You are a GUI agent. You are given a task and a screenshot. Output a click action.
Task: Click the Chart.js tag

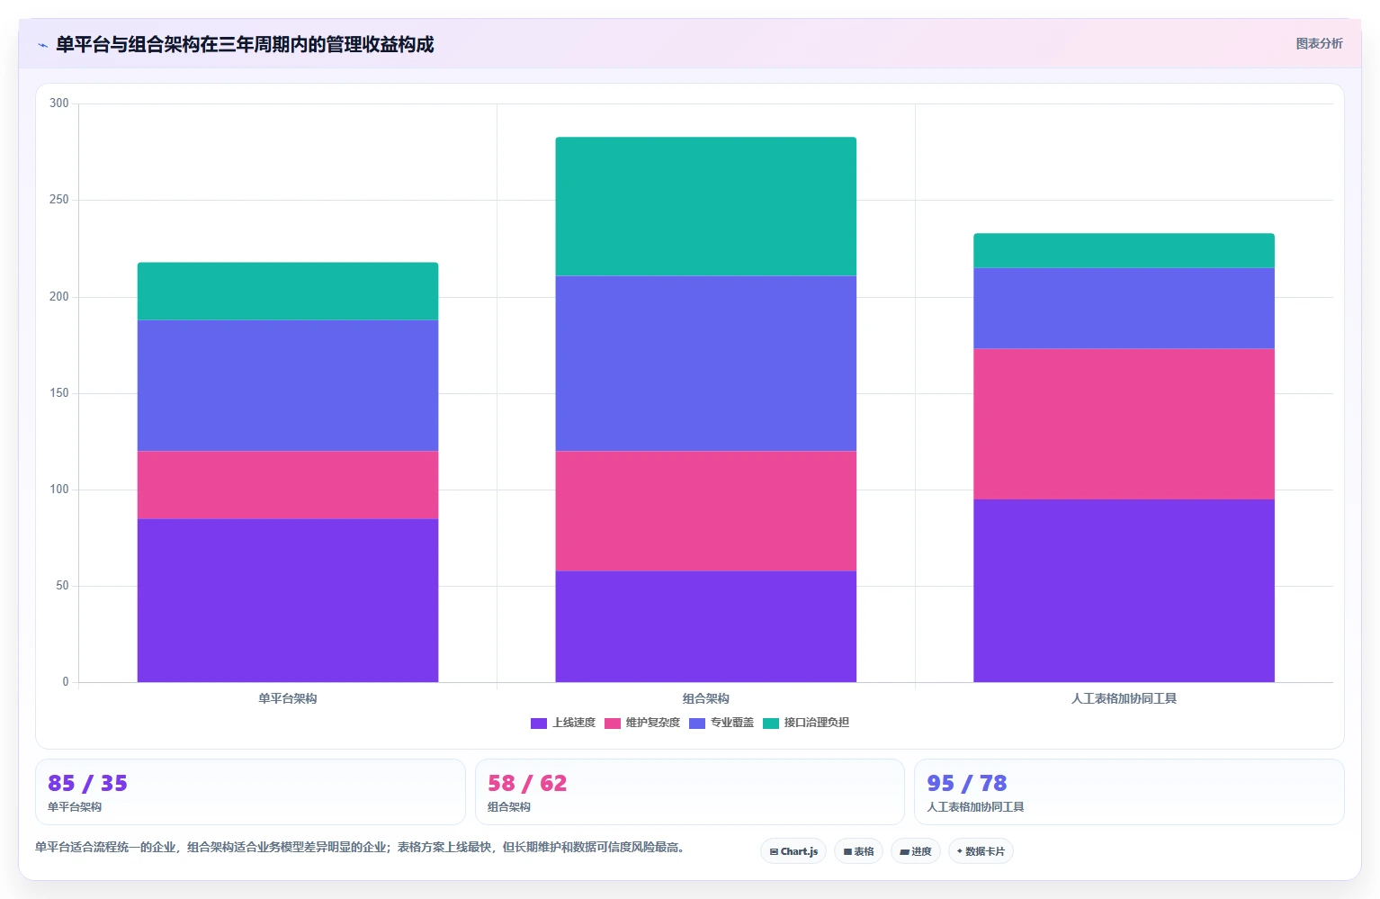point(793,851)
